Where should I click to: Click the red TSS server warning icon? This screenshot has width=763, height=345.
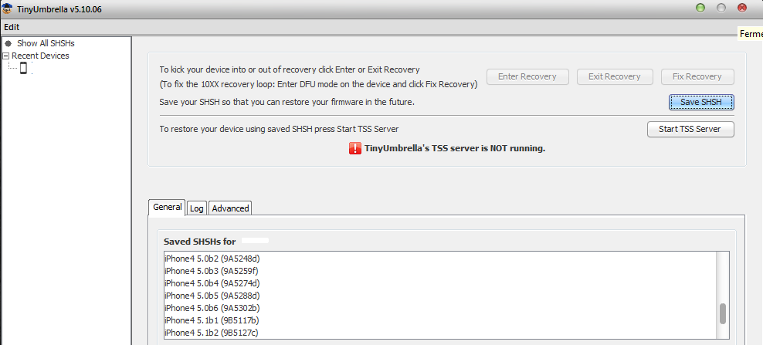pyautogui.click(x=355, y=148)
